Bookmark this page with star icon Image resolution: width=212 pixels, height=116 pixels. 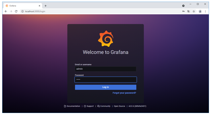194,11
